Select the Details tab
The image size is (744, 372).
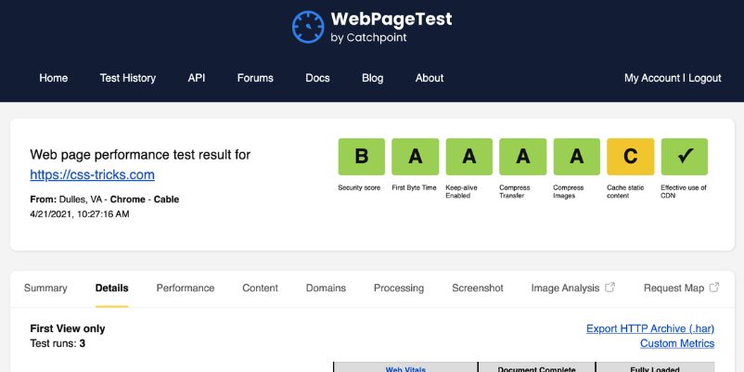tap(111, 288)
